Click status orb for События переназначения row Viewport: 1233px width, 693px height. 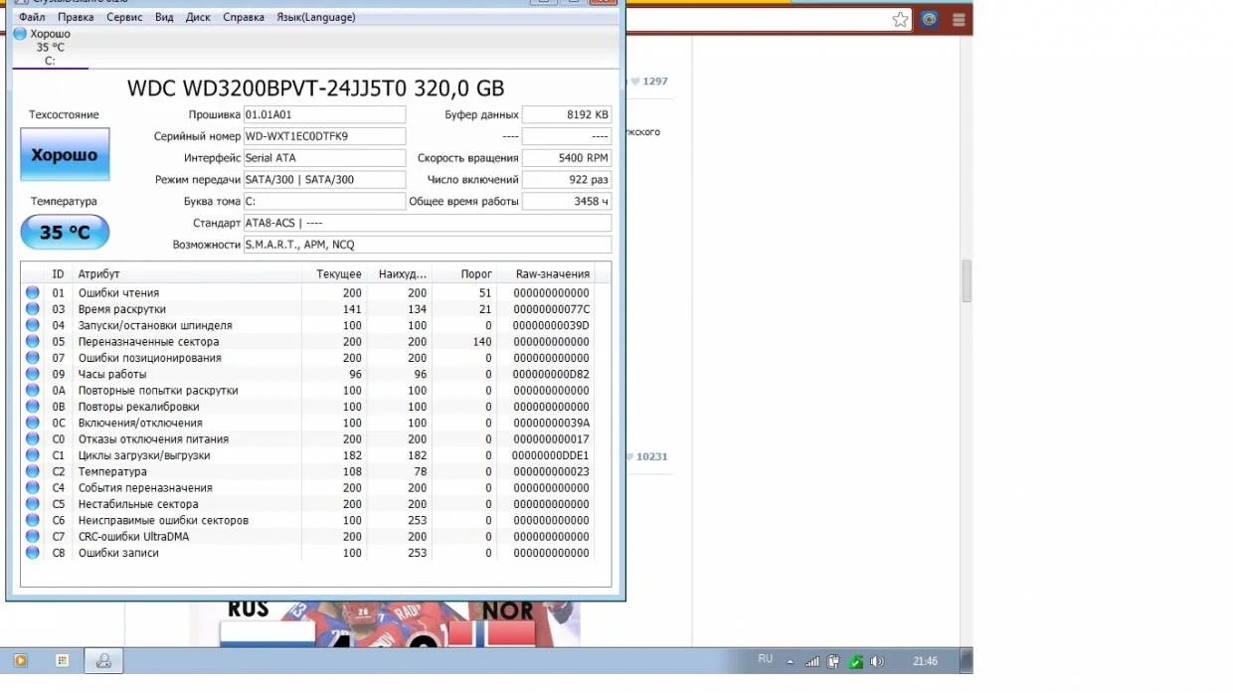[x=33, y=488]
